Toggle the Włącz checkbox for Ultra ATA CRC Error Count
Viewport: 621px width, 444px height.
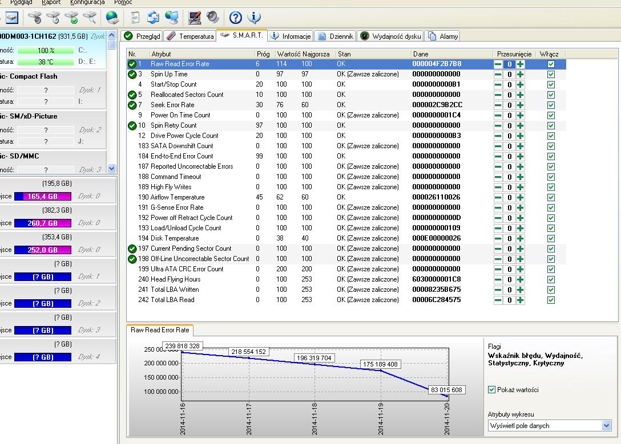pyautogui.click(x=551, y=269)
